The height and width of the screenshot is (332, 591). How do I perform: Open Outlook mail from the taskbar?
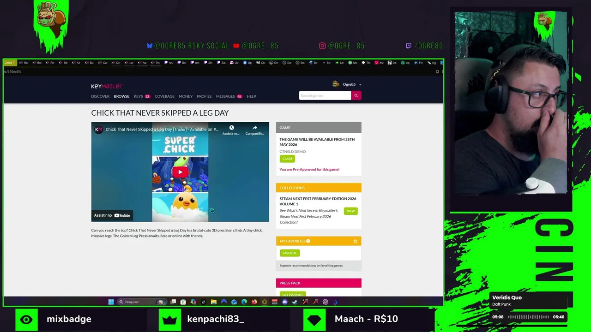(x=234, y=302)
